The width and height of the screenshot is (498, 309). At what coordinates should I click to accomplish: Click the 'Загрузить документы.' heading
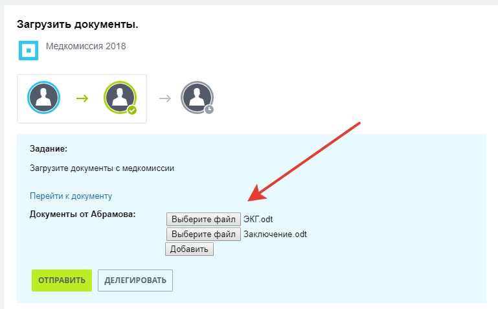[77, 25]
